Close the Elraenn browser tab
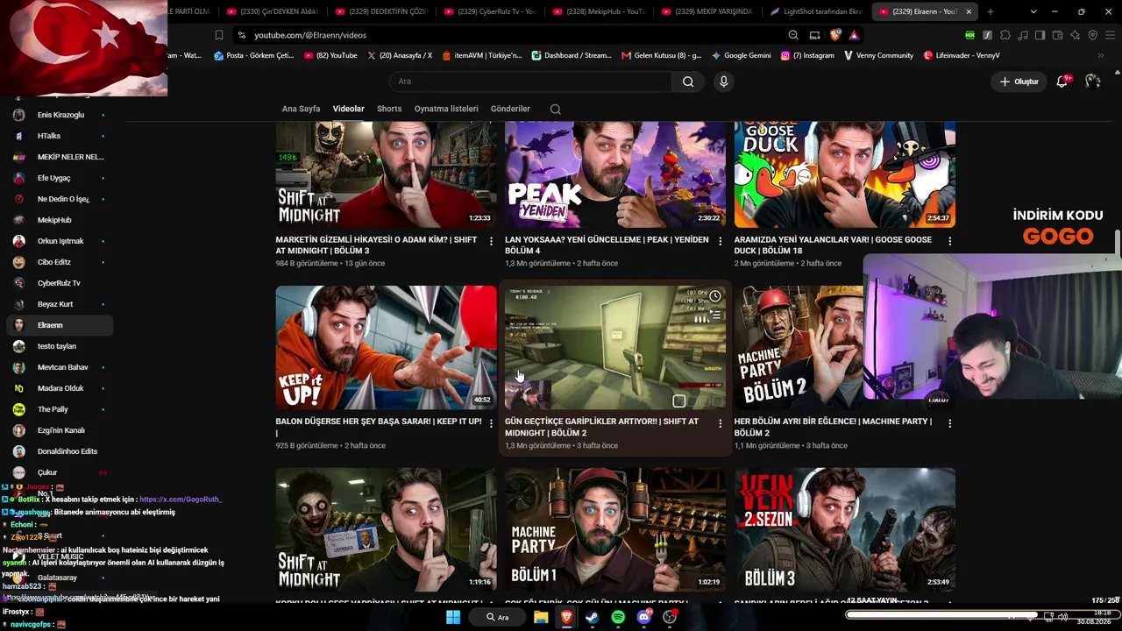This screenshot has height=631, width=1122. pos(969,11)
